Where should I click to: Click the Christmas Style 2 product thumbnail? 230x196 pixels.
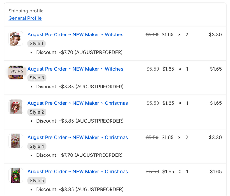tap(16, 107)
